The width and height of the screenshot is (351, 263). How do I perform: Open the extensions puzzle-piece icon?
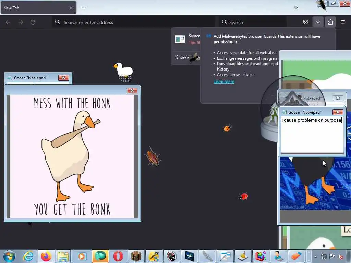pyautogui.click(x=330, y=22)
